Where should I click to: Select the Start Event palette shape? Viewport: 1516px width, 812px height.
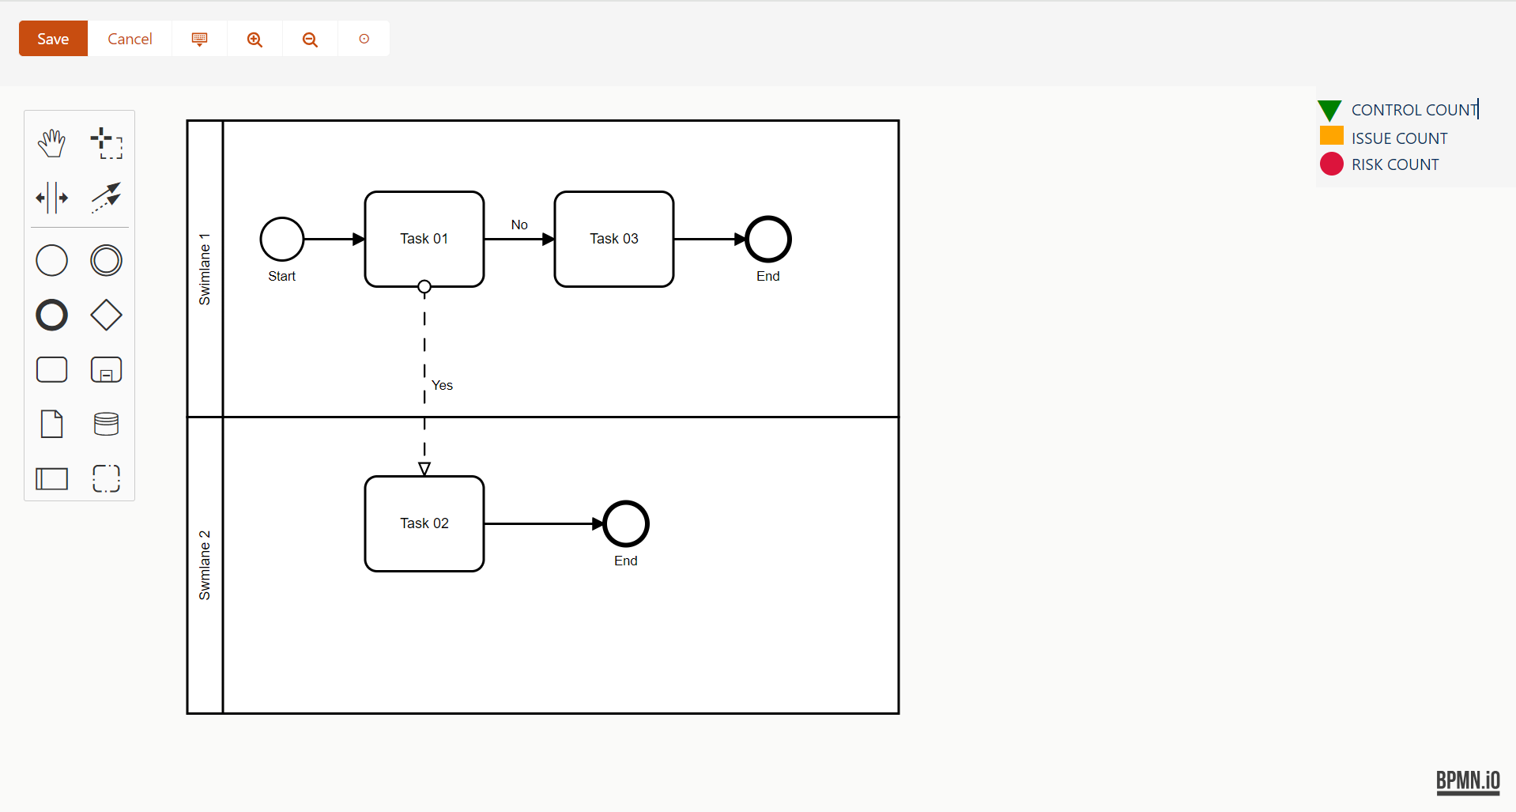[52, 260]
